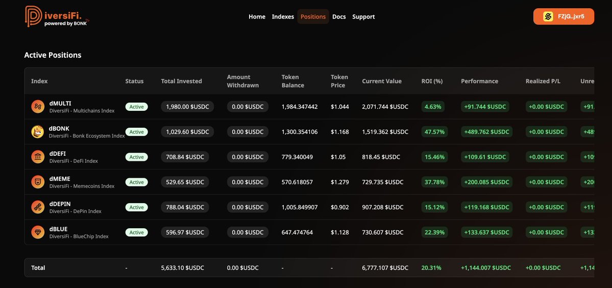Image resolution: width=612 pixels, height=288 pixels.
Task: Click the 1,300.354106 token balance
Action: click(x=300, y=132)
